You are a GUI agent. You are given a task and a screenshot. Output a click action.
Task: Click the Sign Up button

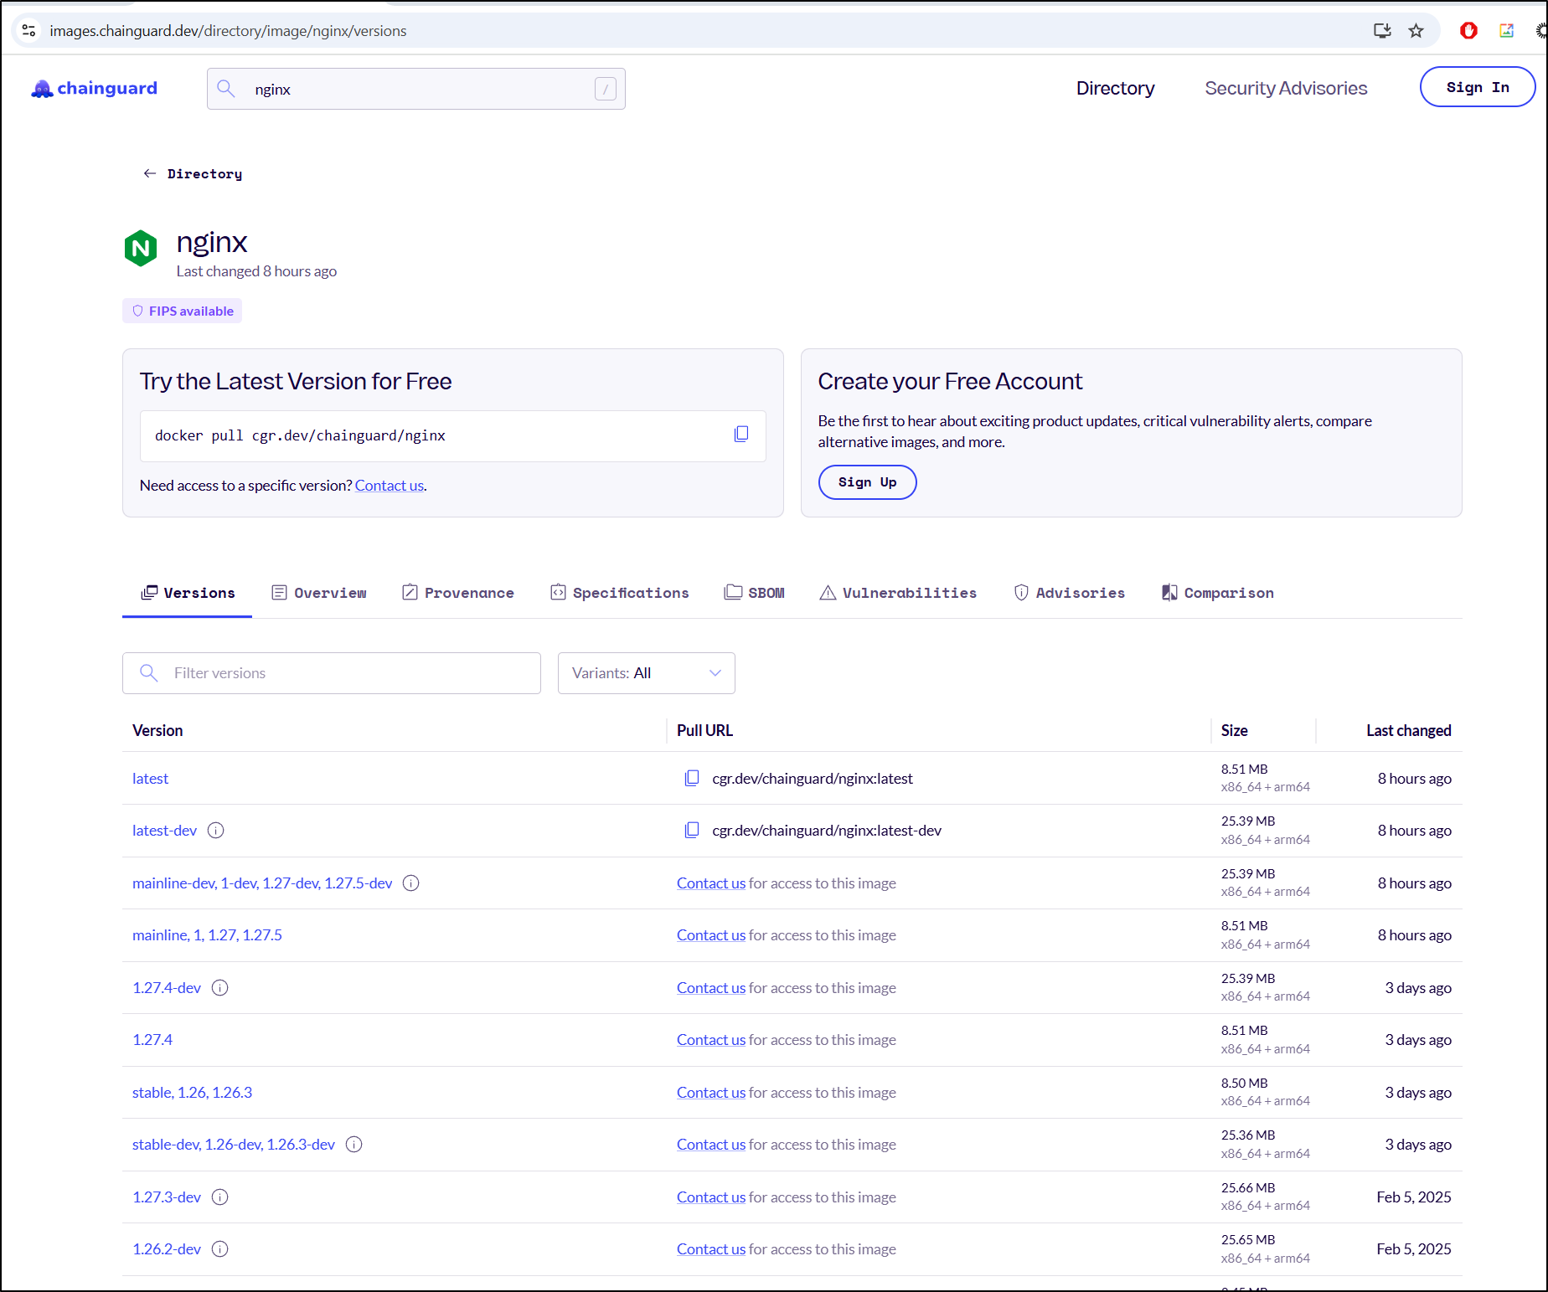point(867,482)
